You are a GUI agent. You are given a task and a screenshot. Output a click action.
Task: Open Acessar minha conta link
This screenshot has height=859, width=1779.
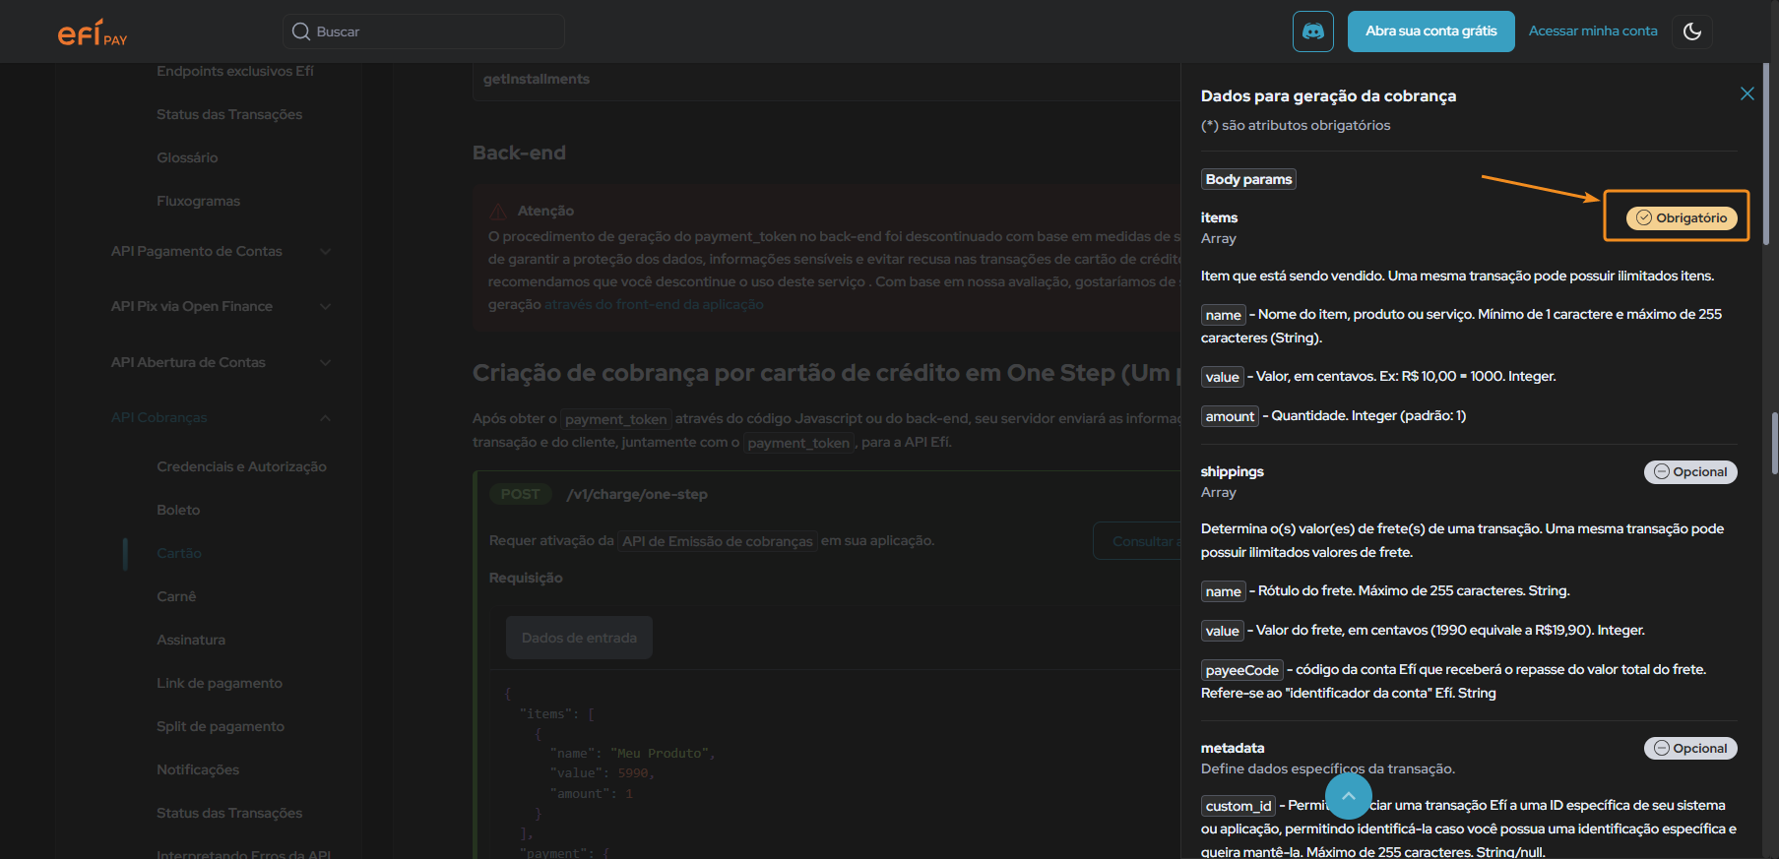1592,31
